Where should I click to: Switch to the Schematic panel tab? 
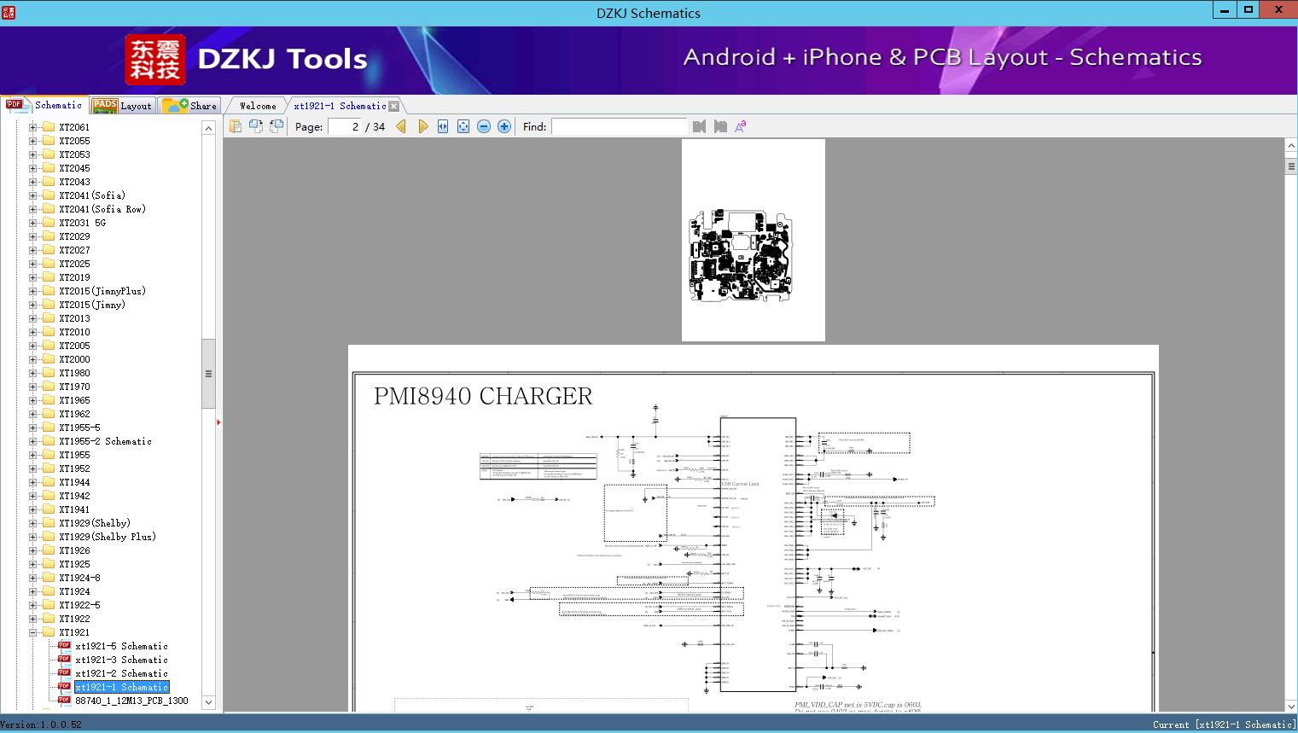(x=44, y=105)
